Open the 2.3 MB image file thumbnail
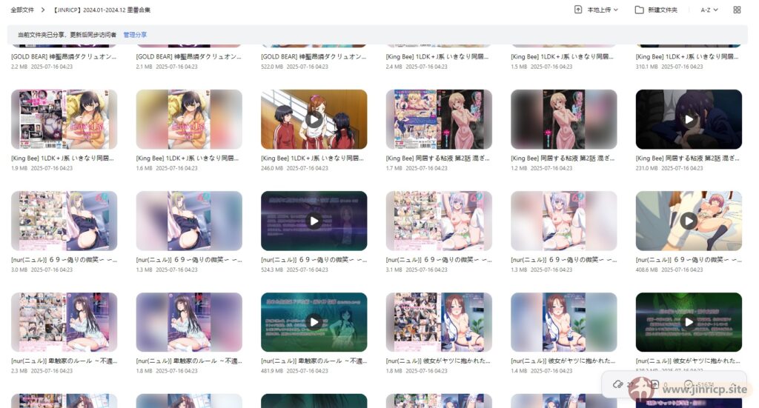Image resolution: width=759 pixels, height=408 pixels. click(64, 322)
